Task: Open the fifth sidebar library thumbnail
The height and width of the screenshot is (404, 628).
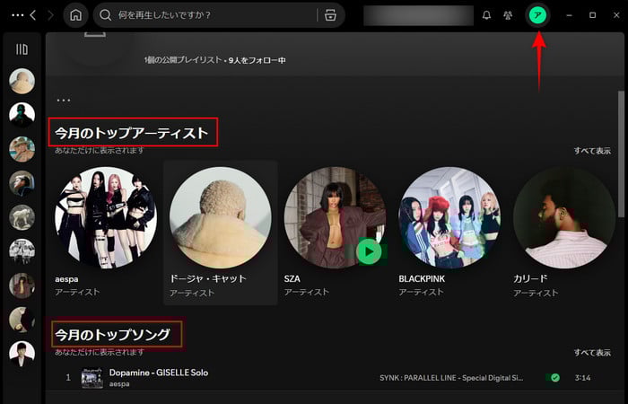Action: click(x=22, y=217)
